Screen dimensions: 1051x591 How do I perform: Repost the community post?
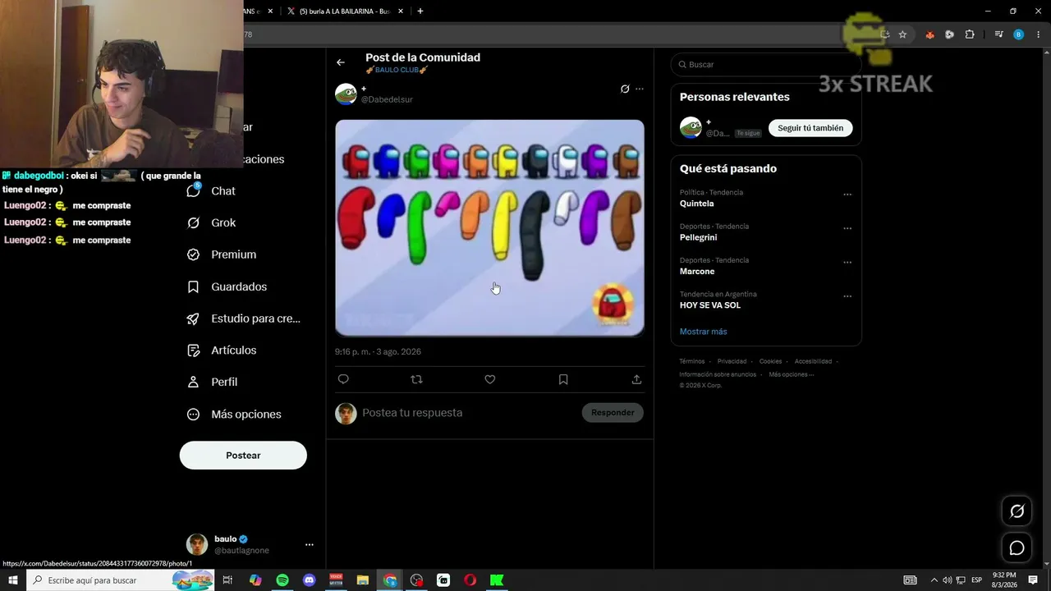(416, 379)
